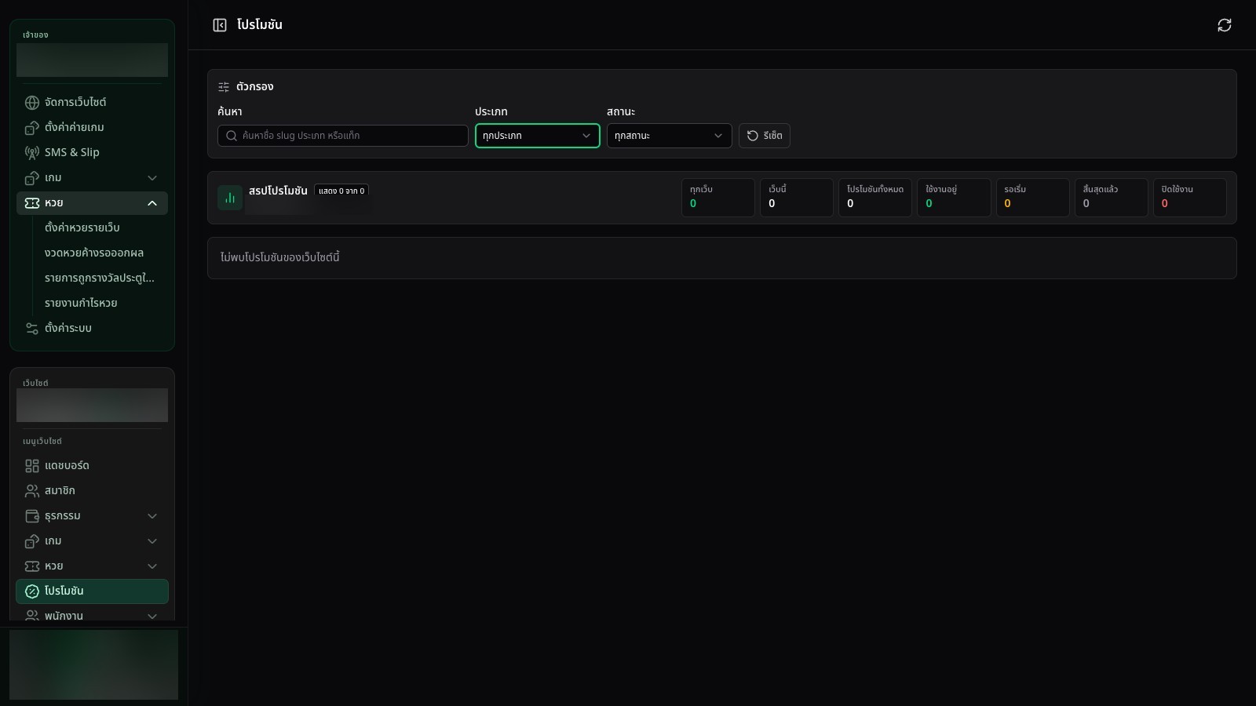The height and width of the screenshot is (706, 1256).
Task: Expand website เกม menu chevron
Action: [x=152, y=541]
